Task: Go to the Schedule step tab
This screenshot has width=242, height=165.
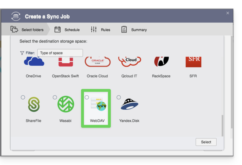Action: pyautogui.click(x=67, y=30)
